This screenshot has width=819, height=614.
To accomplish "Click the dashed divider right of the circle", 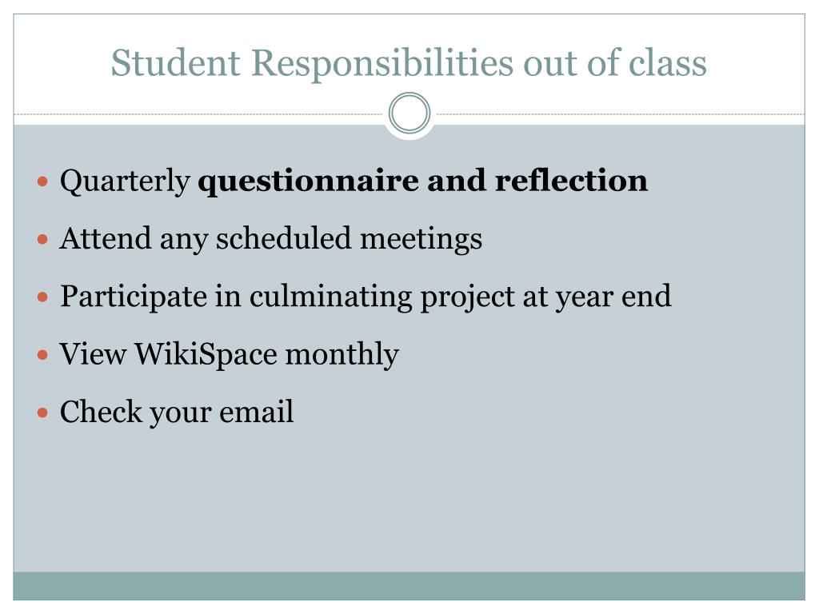I will [x=621, y=114].
